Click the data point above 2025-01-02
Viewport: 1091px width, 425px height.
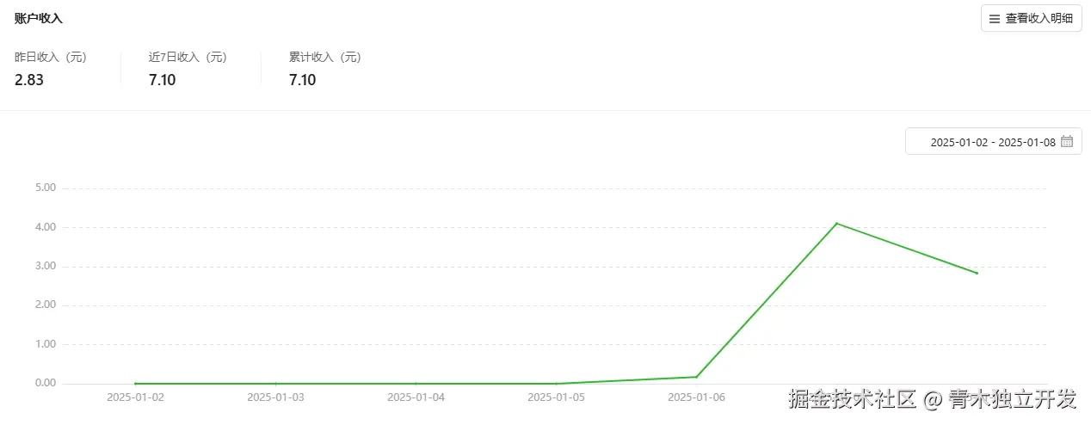135,384
